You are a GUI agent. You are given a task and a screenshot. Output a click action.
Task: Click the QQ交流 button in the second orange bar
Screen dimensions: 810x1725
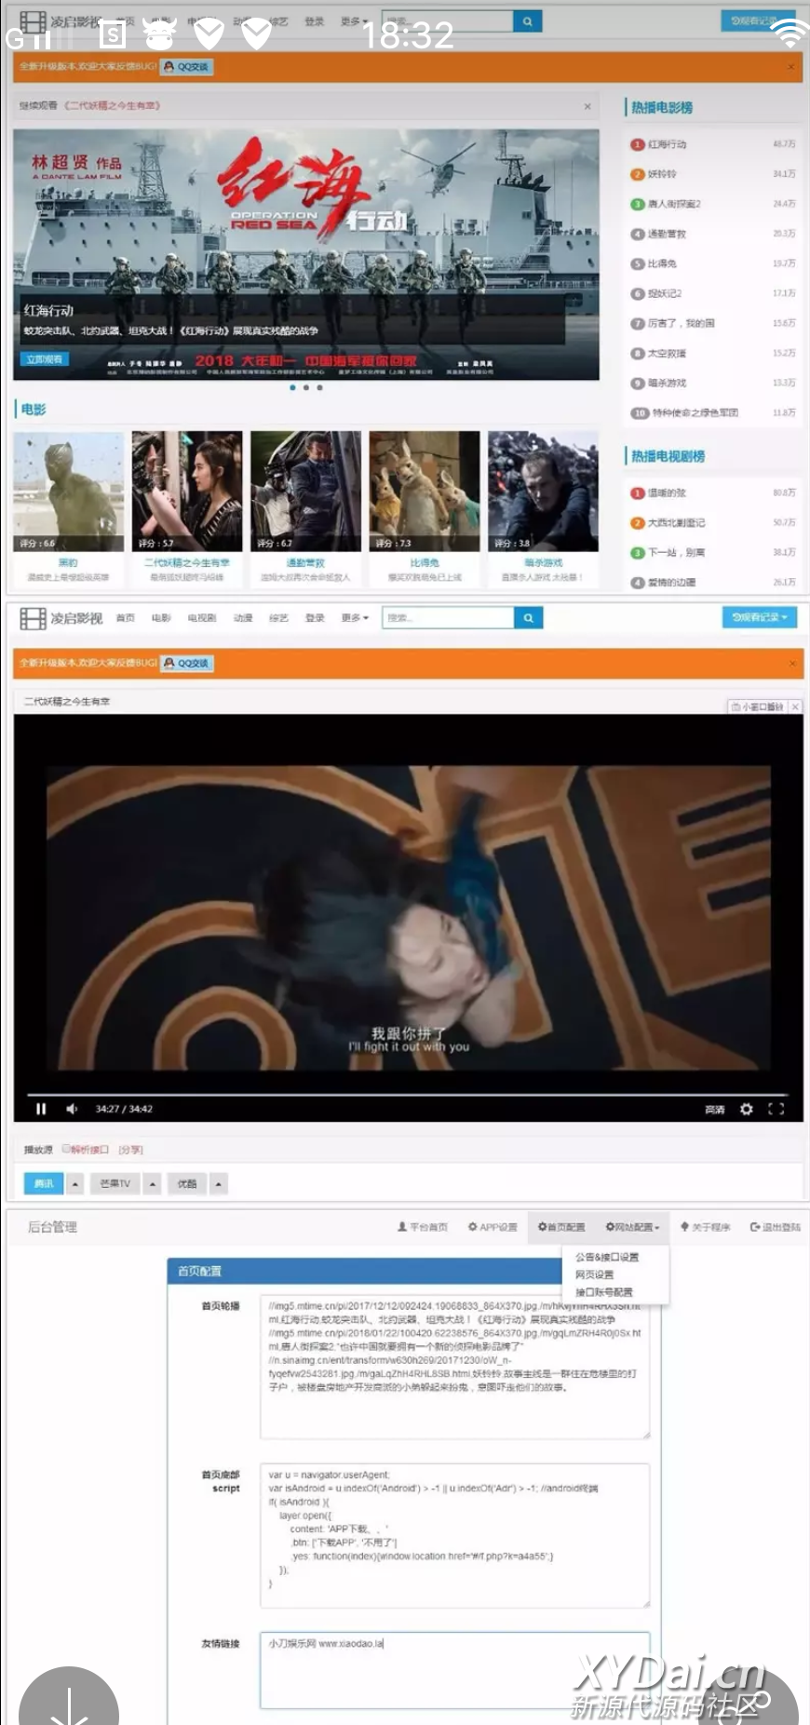point(187,663)
